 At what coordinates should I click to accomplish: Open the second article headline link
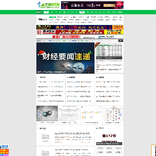tap(71, 150)
